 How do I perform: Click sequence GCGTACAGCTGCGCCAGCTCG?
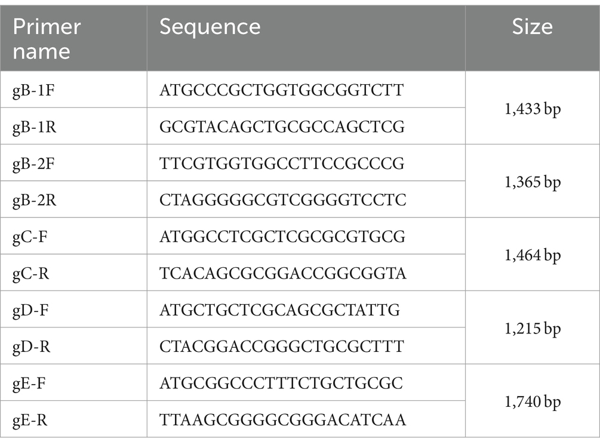(282, 126)
